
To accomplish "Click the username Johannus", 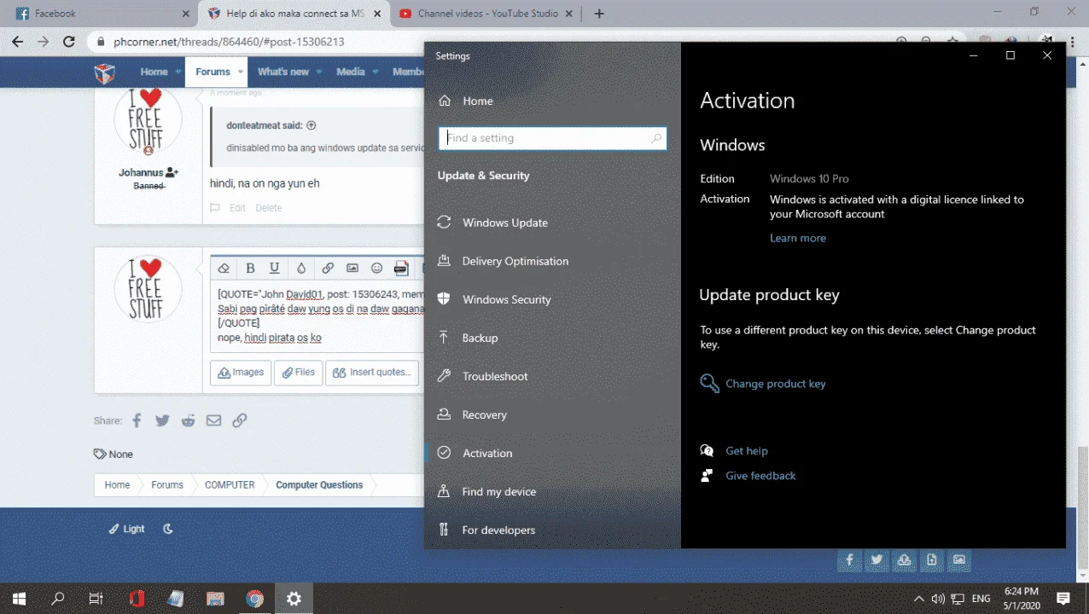I will coord(141,172).
